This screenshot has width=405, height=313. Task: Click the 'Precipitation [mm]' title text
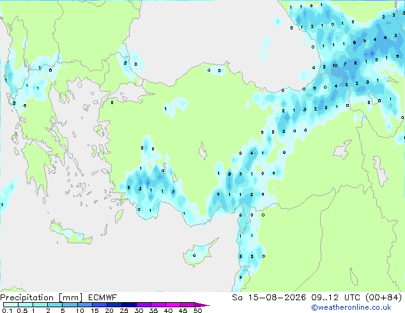(42, 298)
